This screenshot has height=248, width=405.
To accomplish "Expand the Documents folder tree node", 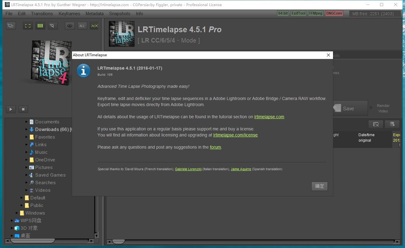I will point(27,122).
